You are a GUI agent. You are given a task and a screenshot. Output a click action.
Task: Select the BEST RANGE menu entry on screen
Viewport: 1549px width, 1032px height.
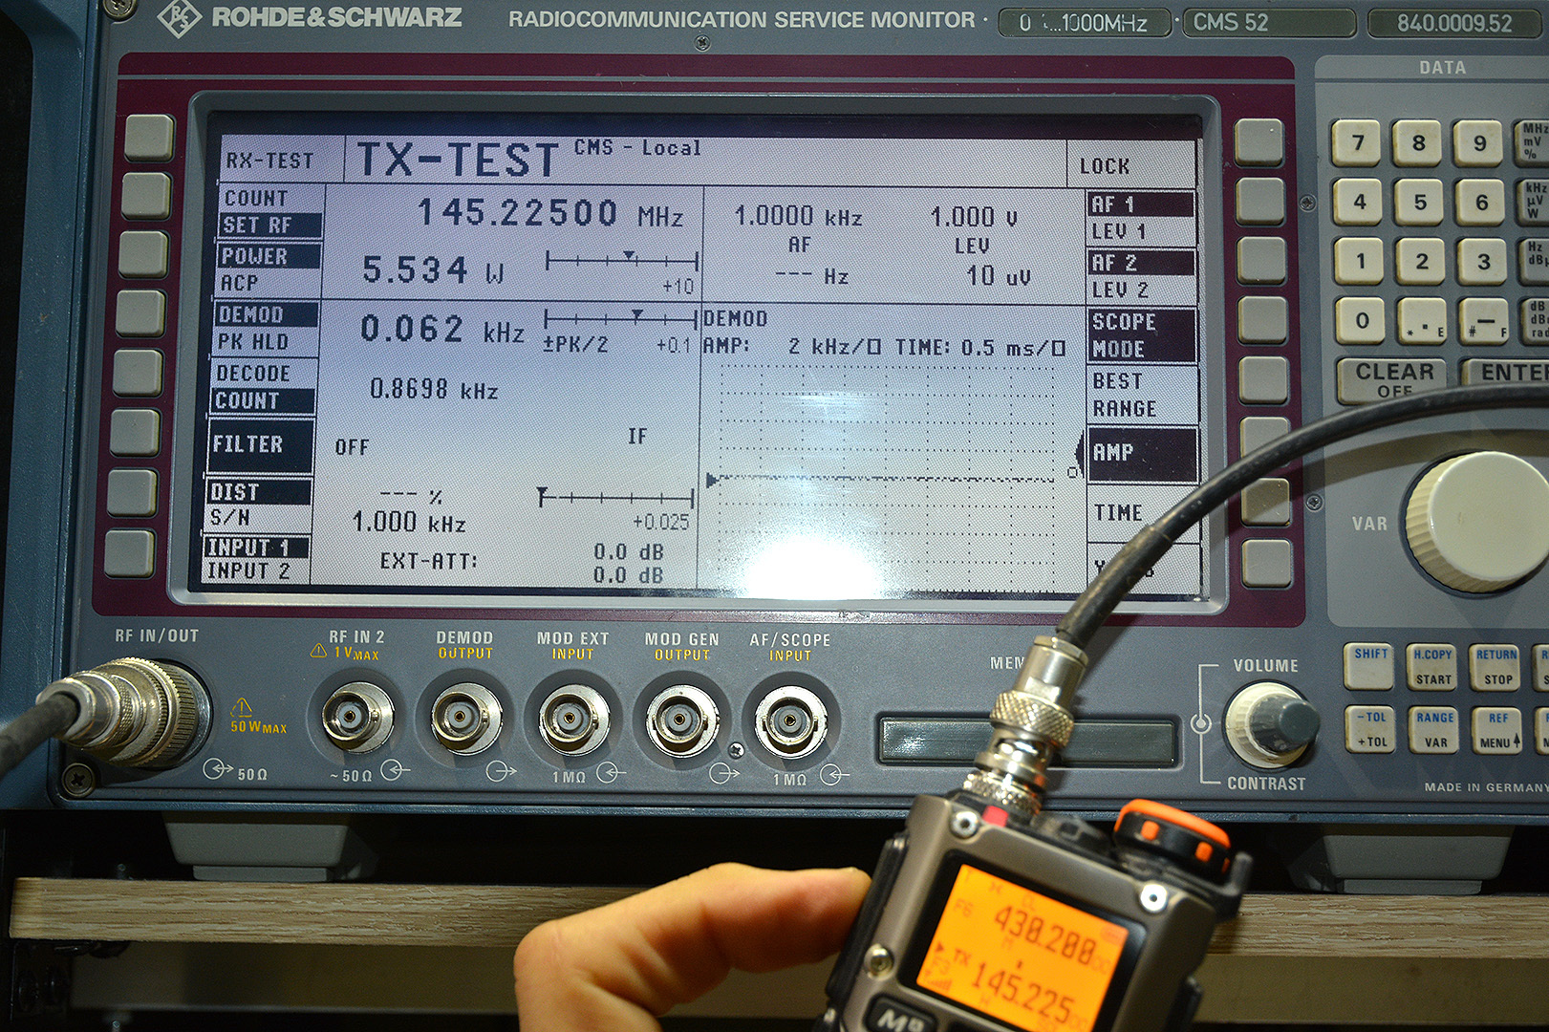tap(1125, 395)
